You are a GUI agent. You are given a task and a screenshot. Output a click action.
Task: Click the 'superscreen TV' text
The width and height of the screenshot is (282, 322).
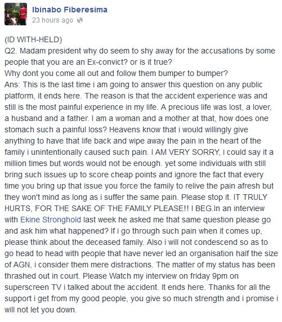coord(33,287)
